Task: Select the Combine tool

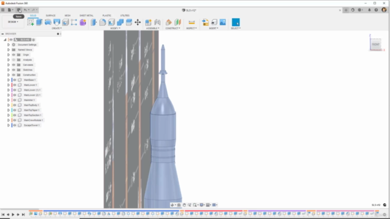Action: pos(120,22)
